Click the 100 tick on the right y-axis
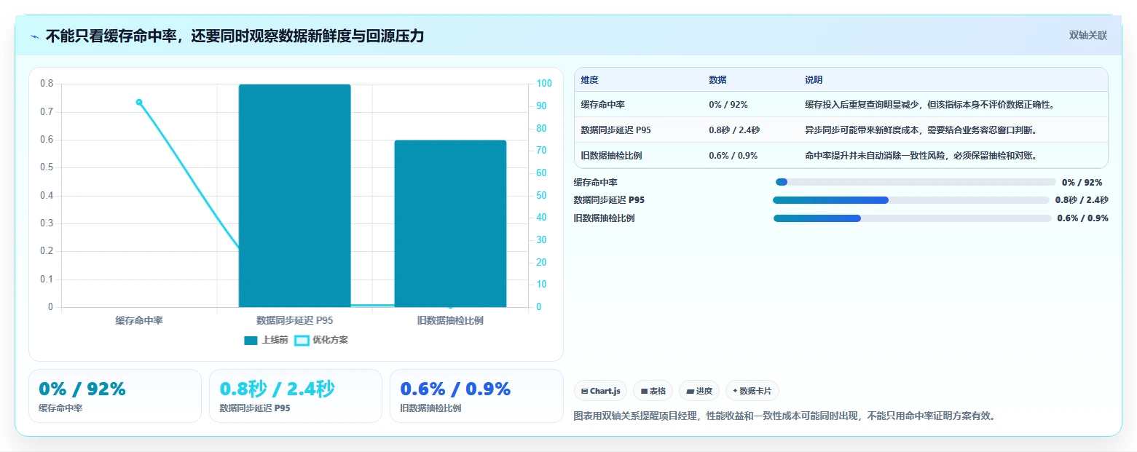 point(543,84)
